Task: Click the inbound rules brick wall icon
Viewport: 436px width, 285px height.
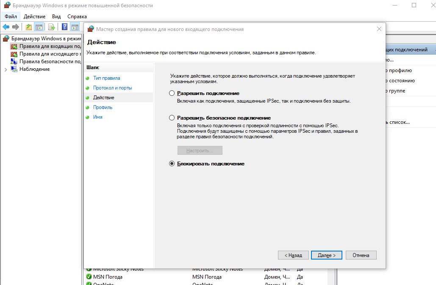Action: 14,46
